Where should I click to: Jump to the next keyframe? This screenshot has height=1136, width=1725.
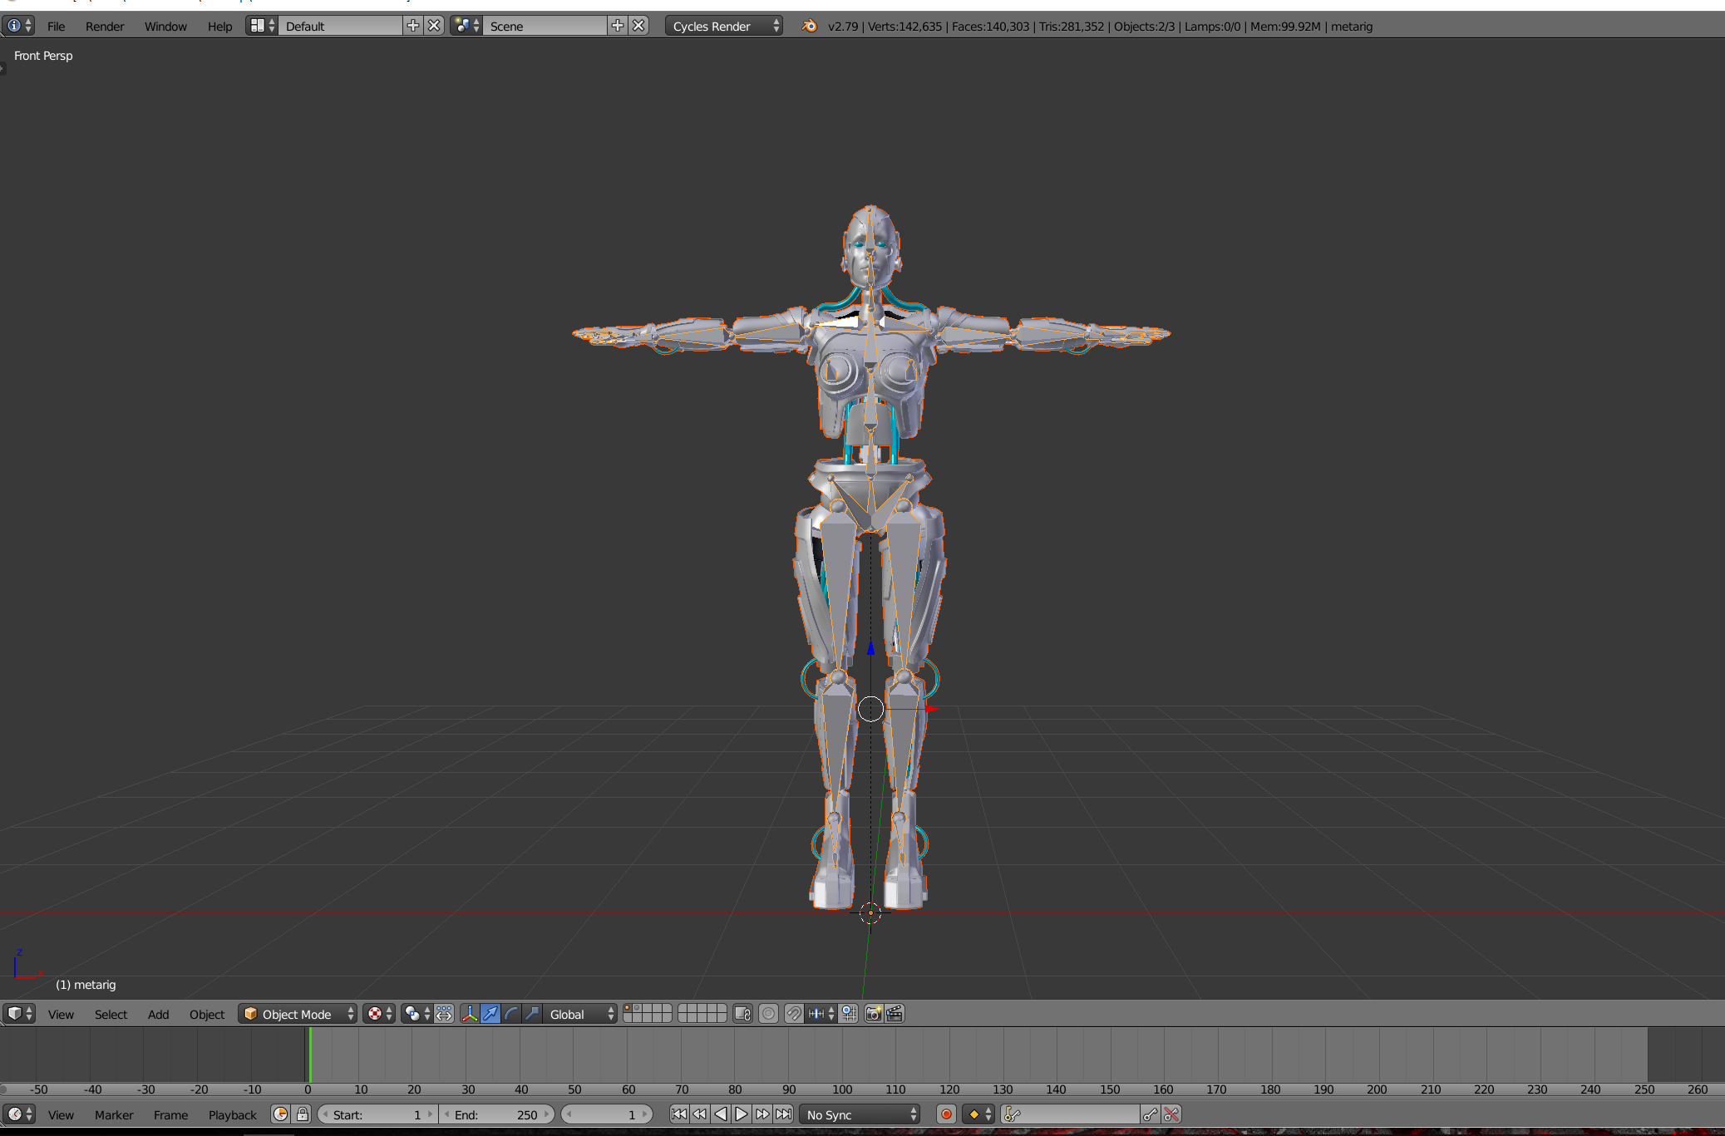[x=762, y=1114]
